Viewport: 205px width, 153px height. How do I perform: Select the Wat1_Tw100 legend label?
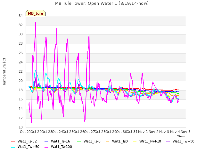(x=61, y=147)
